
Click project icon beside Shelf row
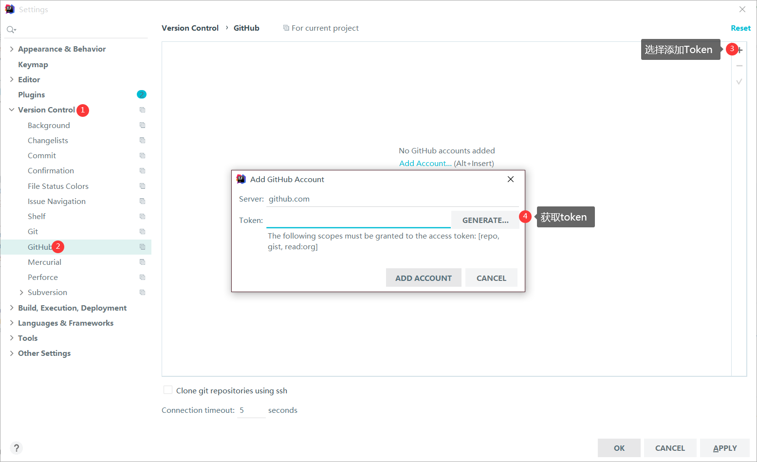(143, 216)
